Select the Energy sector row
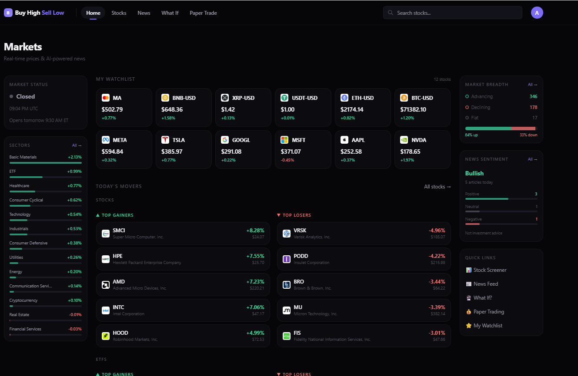 point(46,274)
